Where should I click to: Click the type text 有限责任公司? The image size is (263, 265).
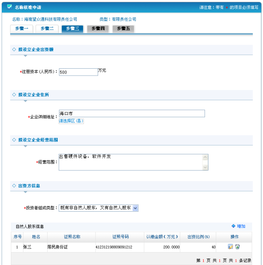point(124,19)
